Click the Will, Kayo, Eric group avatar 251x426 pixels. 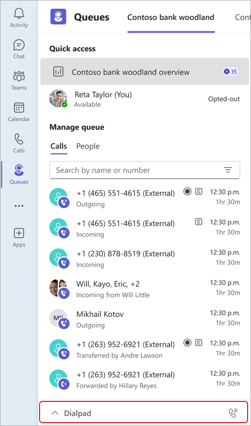pyautogui.click(x=59, y=288)
